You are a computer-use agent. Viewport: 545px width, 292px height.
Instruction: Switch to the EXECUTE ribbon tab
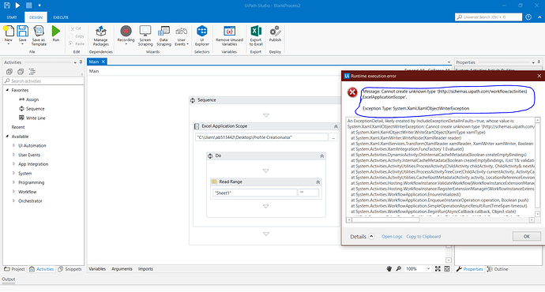pos(61,17)
